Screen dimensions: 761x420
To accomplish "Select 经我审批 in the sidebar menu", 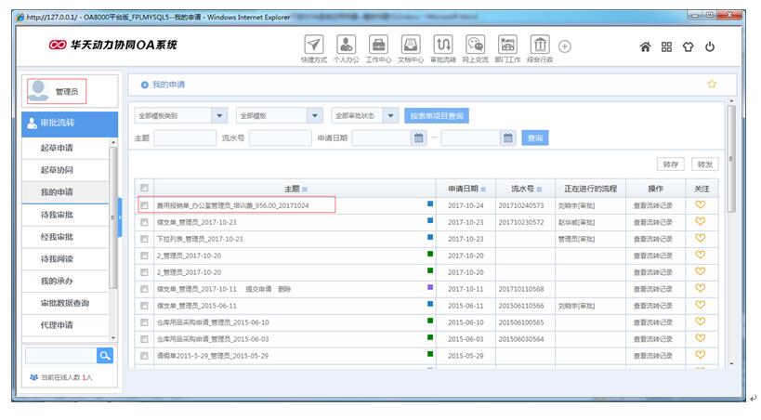I will [65, 237].
